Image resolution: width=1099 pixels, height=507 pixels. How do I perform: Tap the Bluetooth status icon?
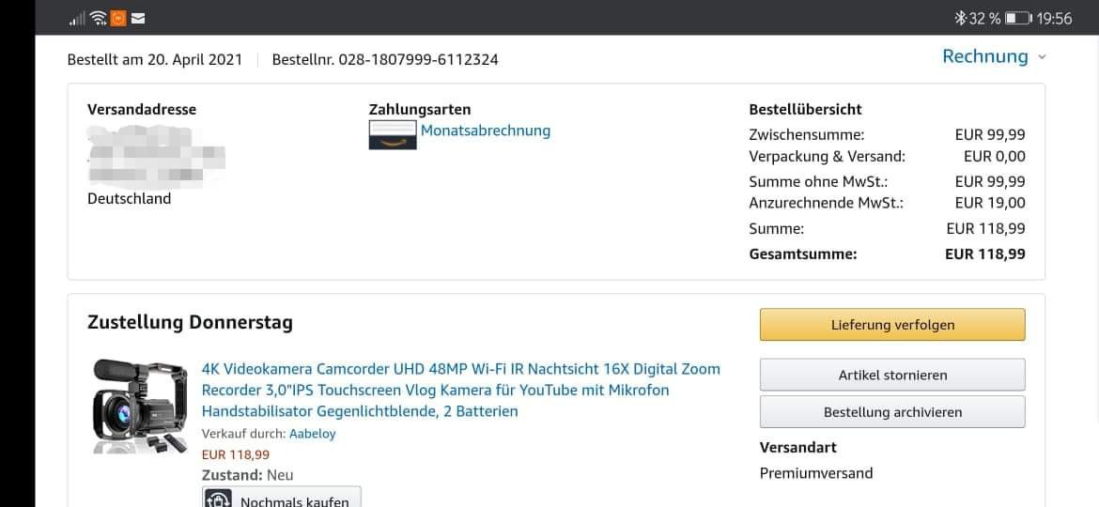click(960, 18)
